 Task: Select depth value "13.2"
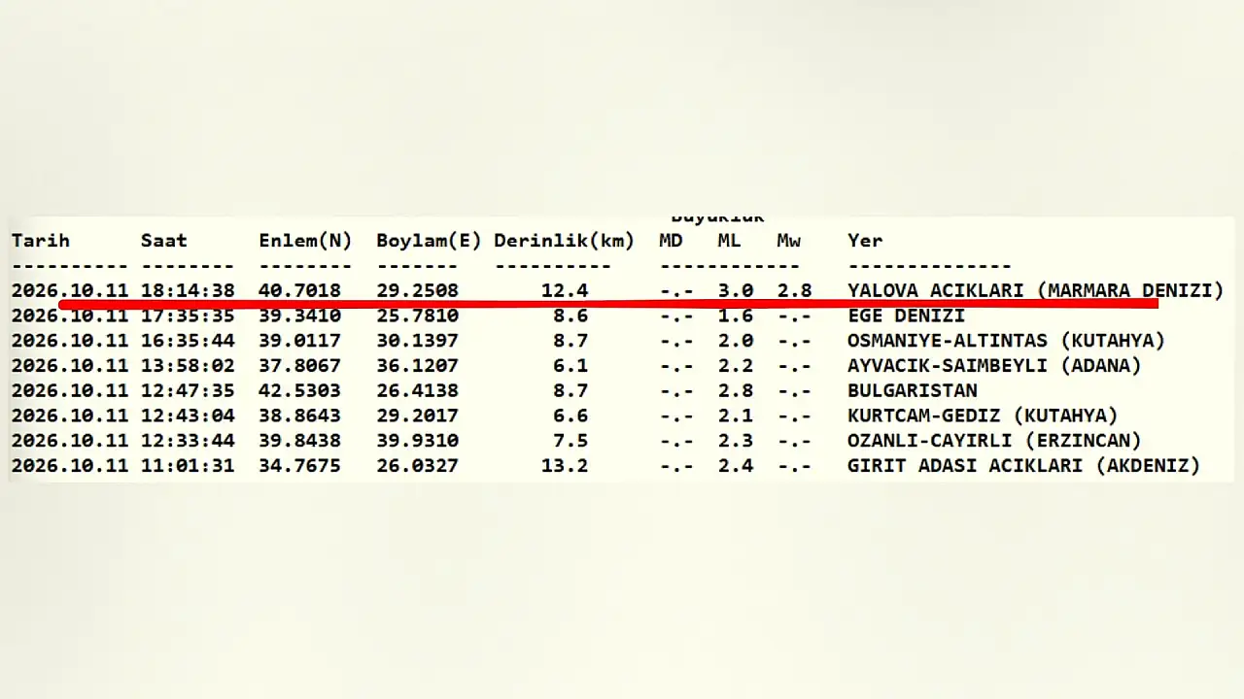(564, 466)
